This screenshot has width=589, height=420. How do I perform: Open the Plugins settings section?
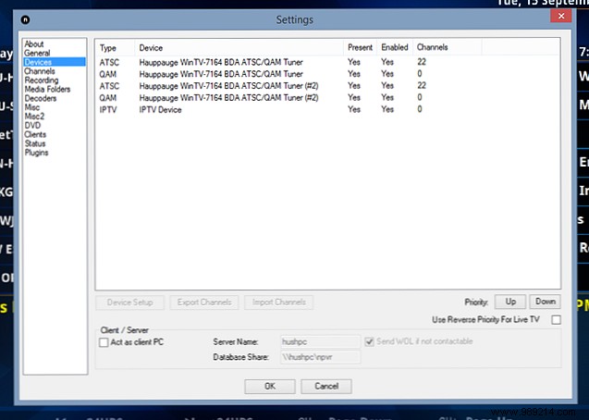[37, 153]
